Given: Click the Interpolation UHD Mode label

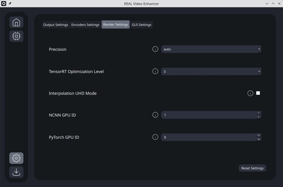Looking at the screenshot, I should tap(73, 93).
